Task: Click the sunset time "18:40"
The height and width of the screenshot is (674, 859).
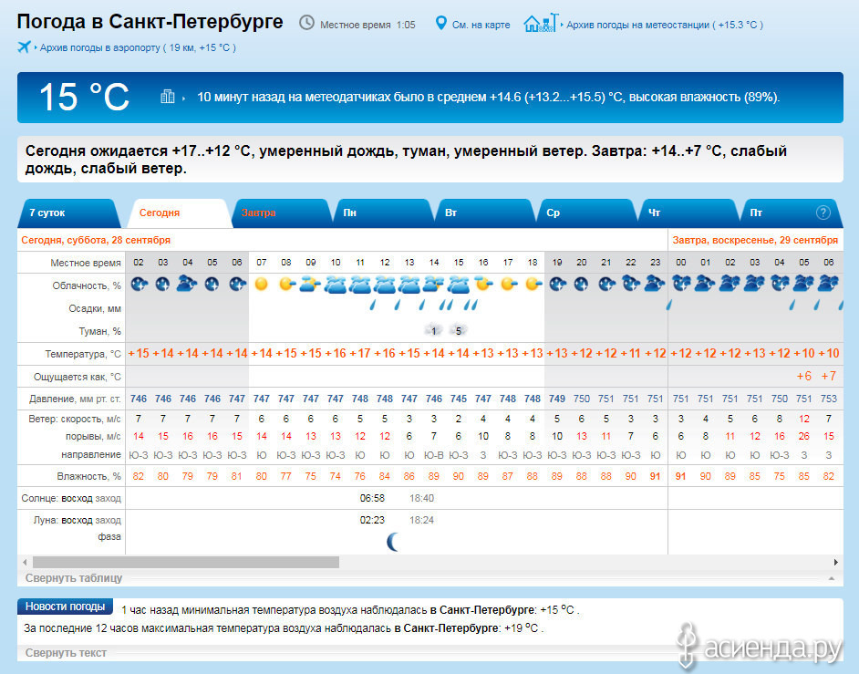Action: pyautogui.click(x=421, y=498)
